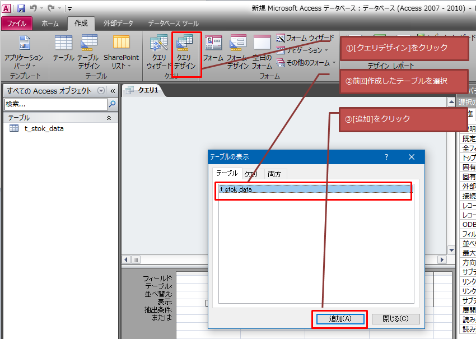Open フォーム デザイン from the ribbon
The width and height of the screenshot is (476, 339).
pyautogui.click(x=237, y=52)
